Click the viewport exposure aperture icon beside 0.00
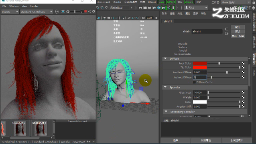The image size is (256, 144). click(143, 18)
